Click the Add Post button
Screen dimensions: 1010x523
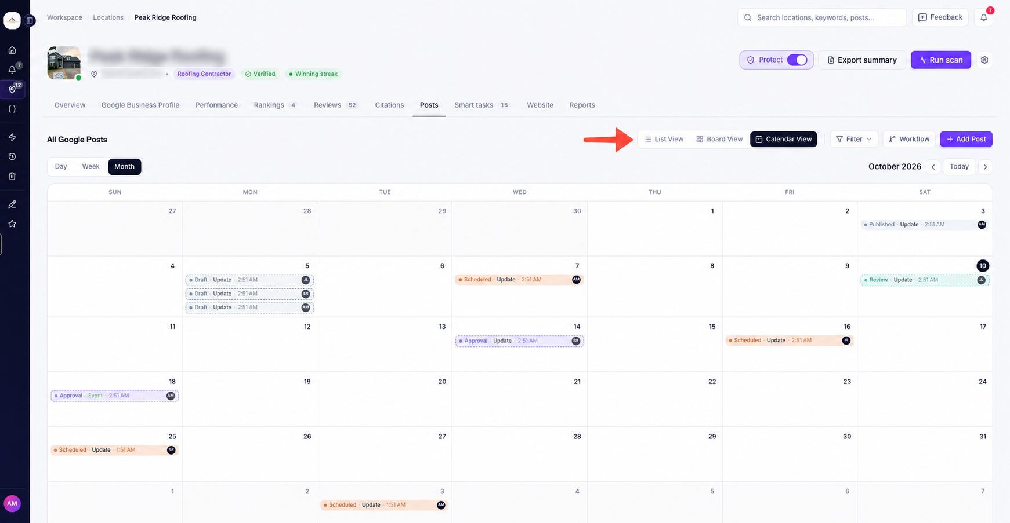pos(966,139)
